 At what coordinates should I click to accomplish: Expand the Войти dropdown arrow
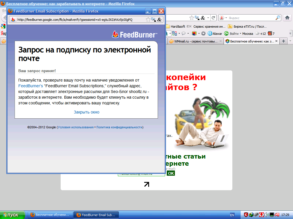coord(240,34)
